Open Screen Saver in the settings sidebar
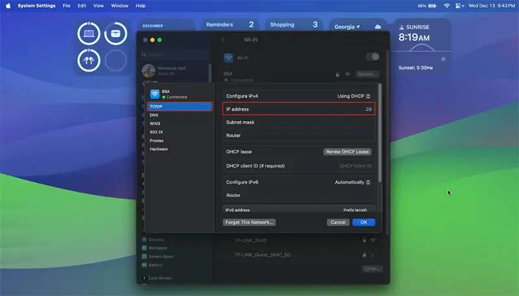Image resolution: width=519 pixels, height=296 pixels. (x=160, y=256)
